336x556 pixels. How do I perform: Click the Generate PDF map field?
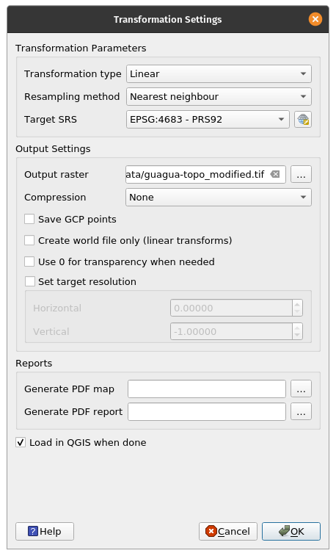tap(207, 389)
